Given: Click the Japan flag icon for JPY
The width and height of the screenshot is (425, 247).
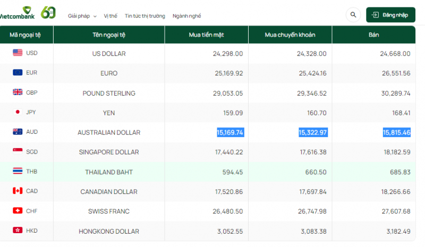Looking at the screenshot, I should 17,112.
